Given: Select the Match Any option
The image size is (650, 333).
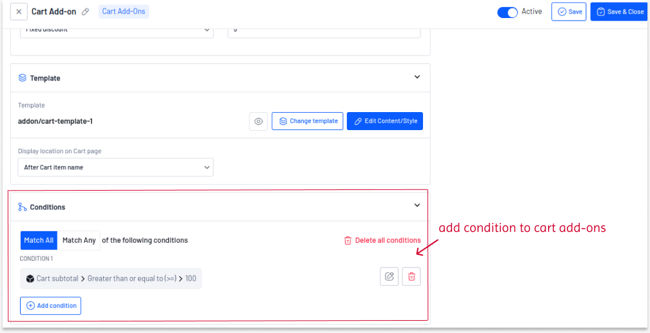Looking at the screenshot, I should [79, 240].
